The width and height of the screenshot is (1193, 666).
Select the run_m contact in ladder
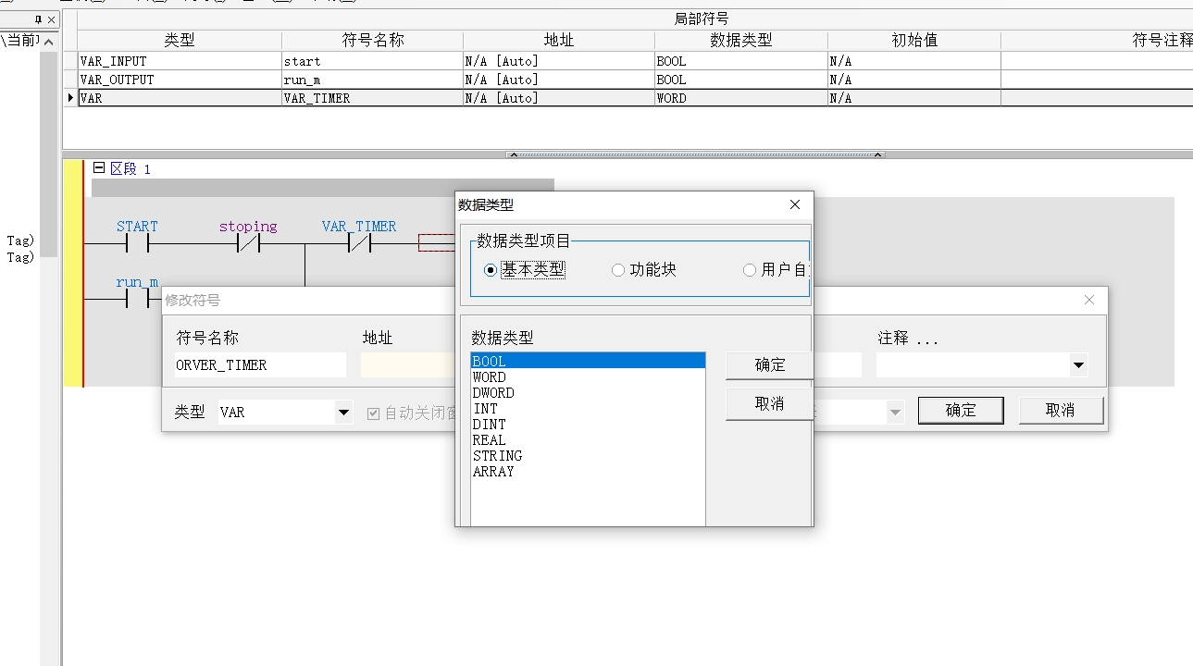(137, 300)
